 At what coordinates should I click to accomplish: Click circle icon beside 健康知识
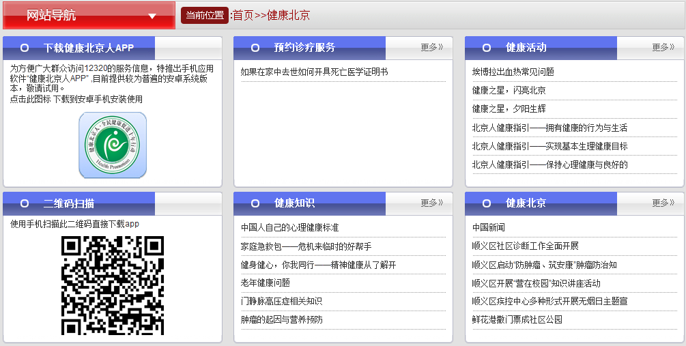coord(255,203)
